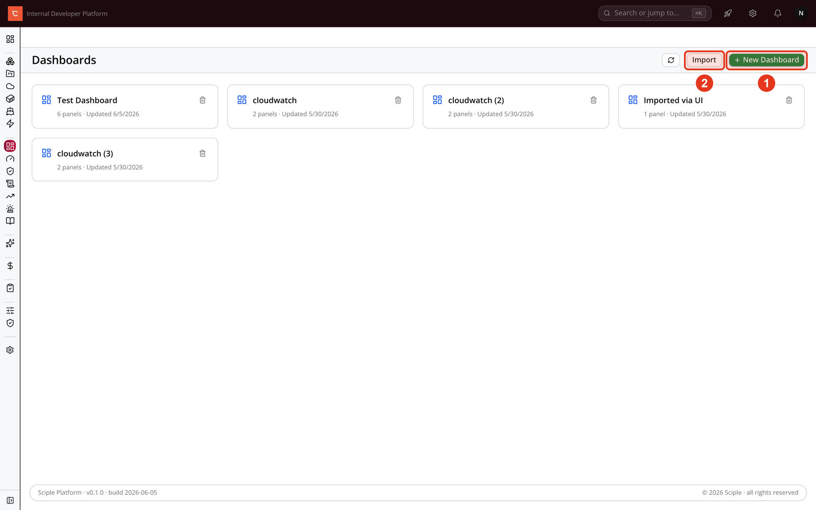Click '6 panels · Updated 6/5/2026' text
Viewport: 816px width, 510px height.
tap(98, 114)
